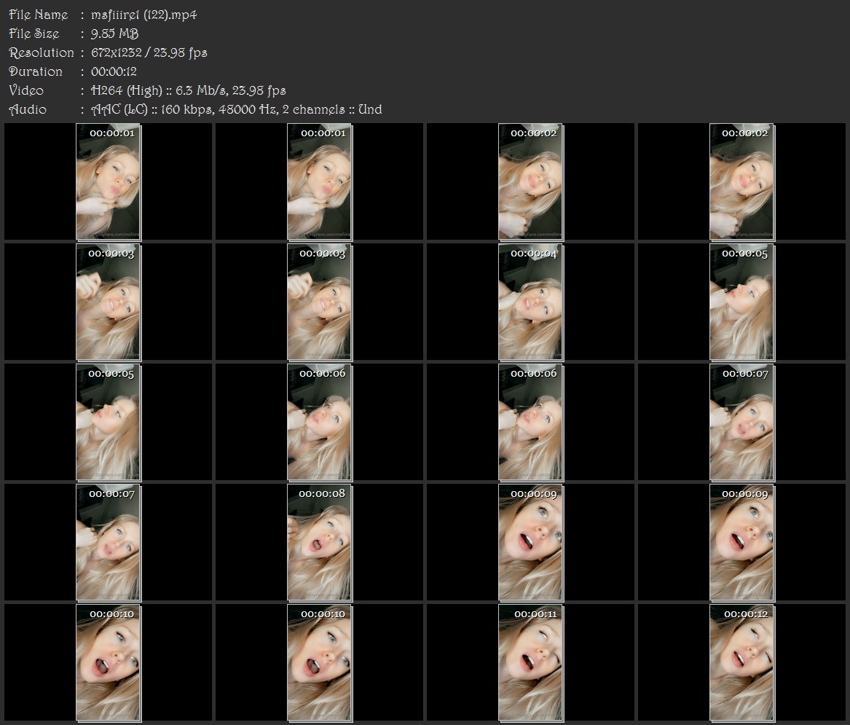Viewport: 850px width, 725px height.
Task: Click the file size value "9.85 MB"
Action: [x=114, y=34]
